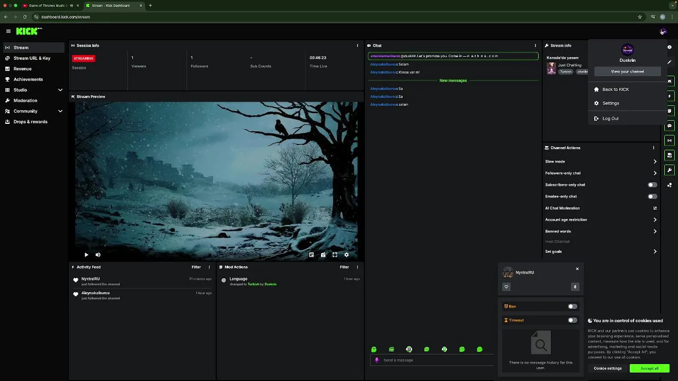Open Session Info three-dot options menu

357,46
